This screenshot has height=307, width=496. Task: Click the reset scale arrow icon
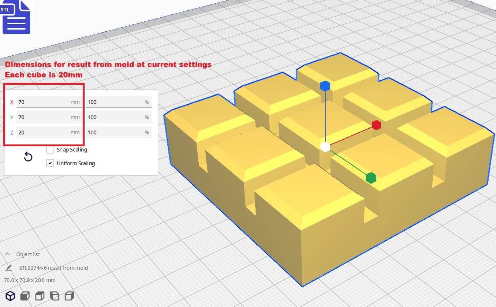[x=28, y=157]
